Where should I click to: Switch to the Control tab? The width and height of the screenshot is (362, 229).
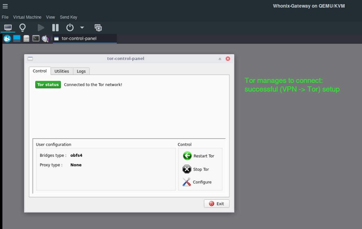point(40,71)
